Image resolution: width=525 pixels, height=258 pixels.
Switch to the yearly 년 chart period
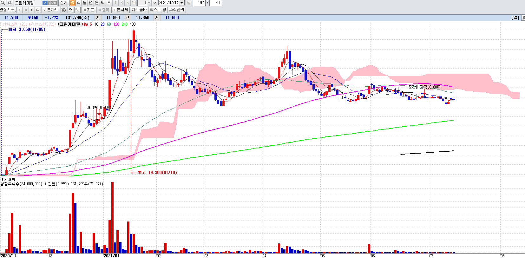click(x=90, y=3)
